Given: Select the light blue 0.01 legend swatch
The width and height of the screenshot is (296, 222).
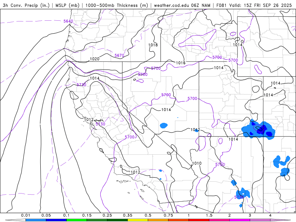Looking at the screenshot, I should [36, 220].
